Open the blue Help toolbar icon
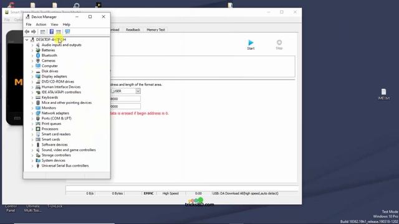 coord(51,32)
